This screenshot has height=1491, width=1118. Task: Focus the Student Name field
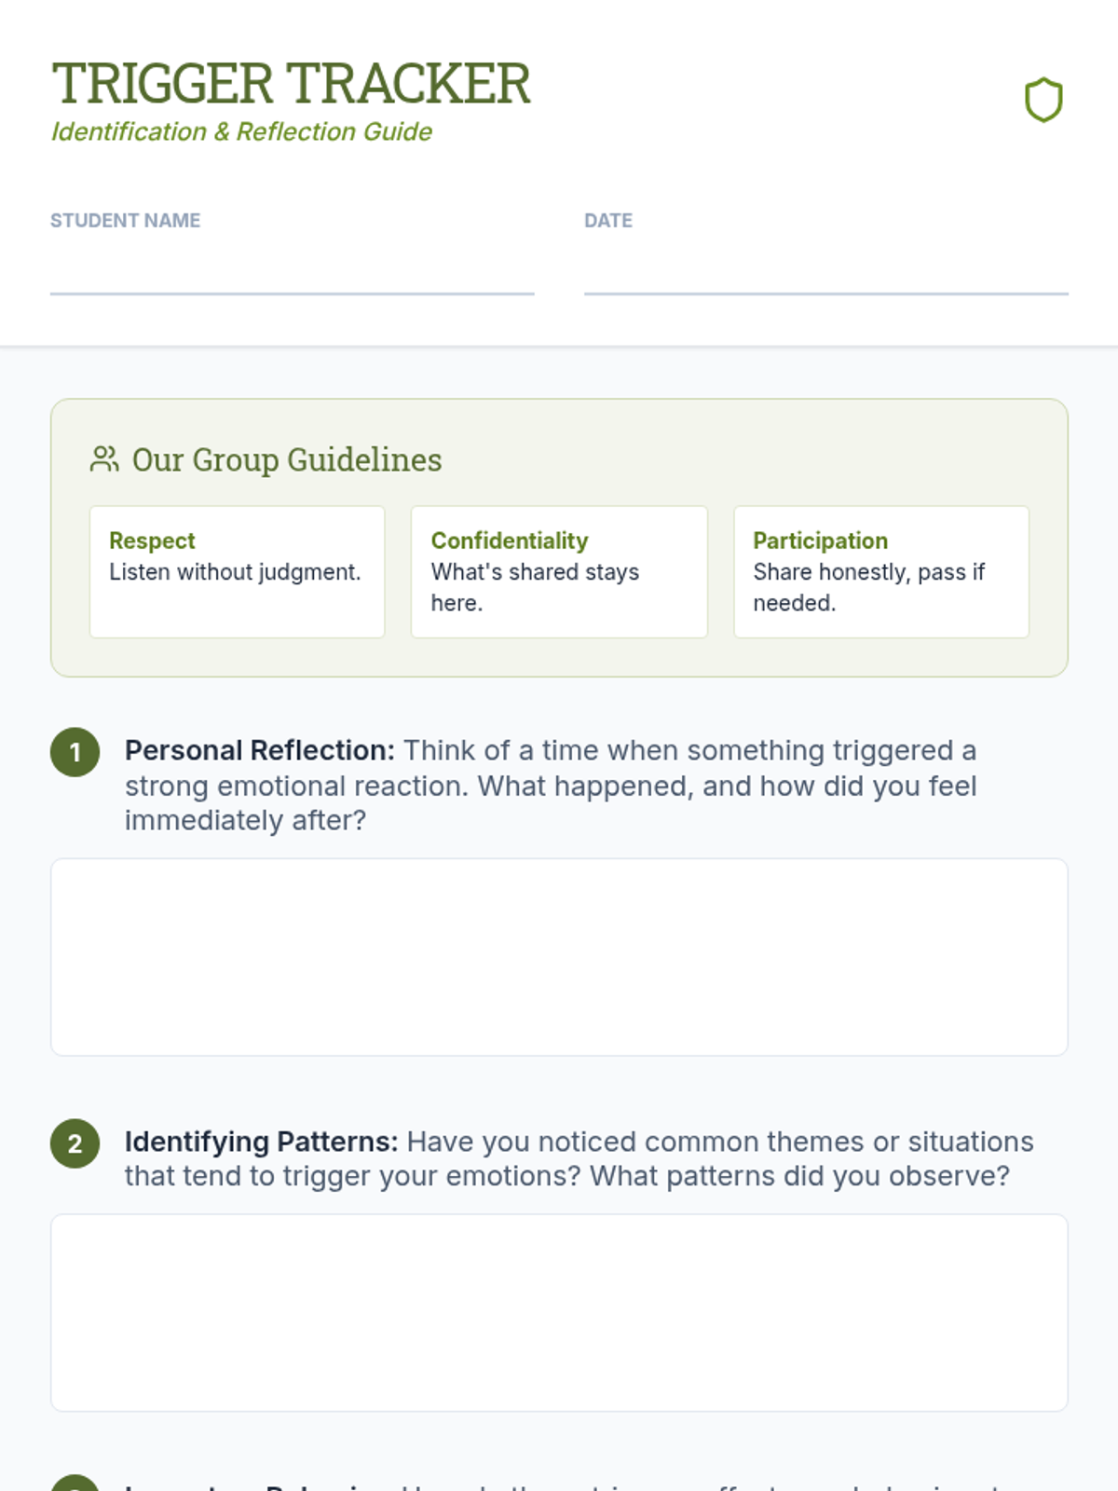[x=292, y=272]
